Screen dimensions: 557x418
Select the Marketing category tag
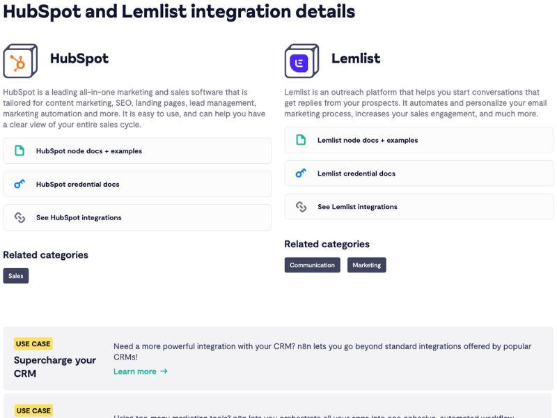click(367, 265)
